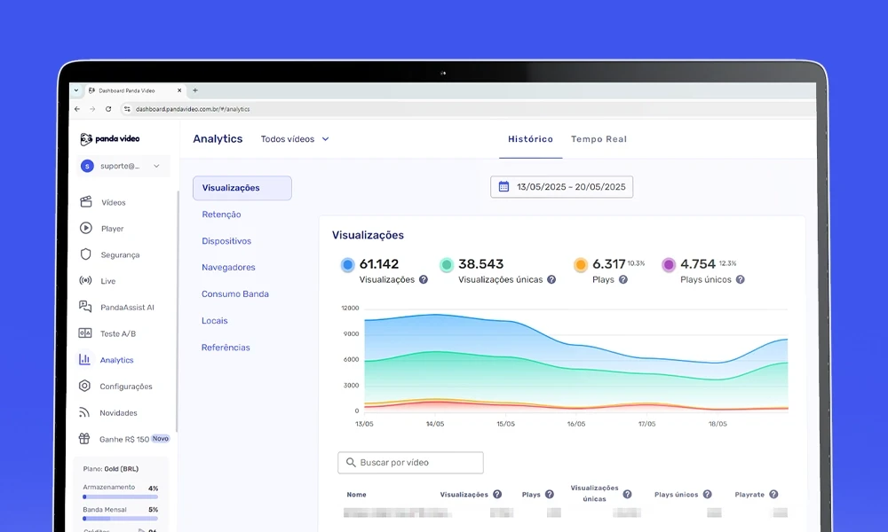The width and height of the screenshot is (888, 532).
Task: Select the Live broadcast icon
Action: [x=85, y=281]
